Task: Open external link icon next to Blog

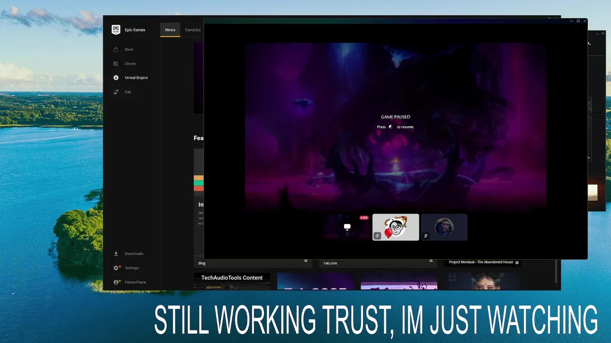Action: pyautogui.click(x=306, y=261)
